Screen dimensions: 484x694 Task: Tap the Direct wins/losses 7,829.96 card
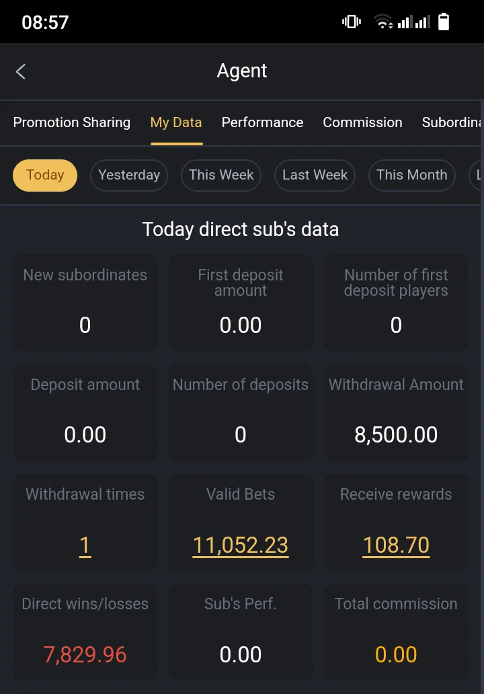pos(85,632)
